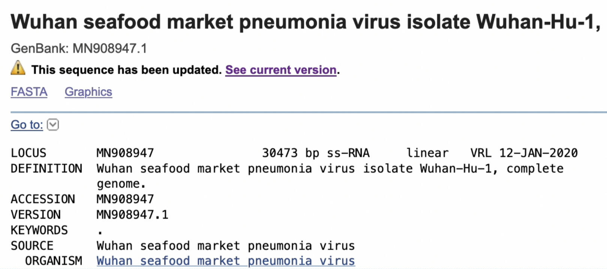This screenshot has height=269, width=607.
Task: Click the "This sequence has been updated" notice
Action: [127, 70]
